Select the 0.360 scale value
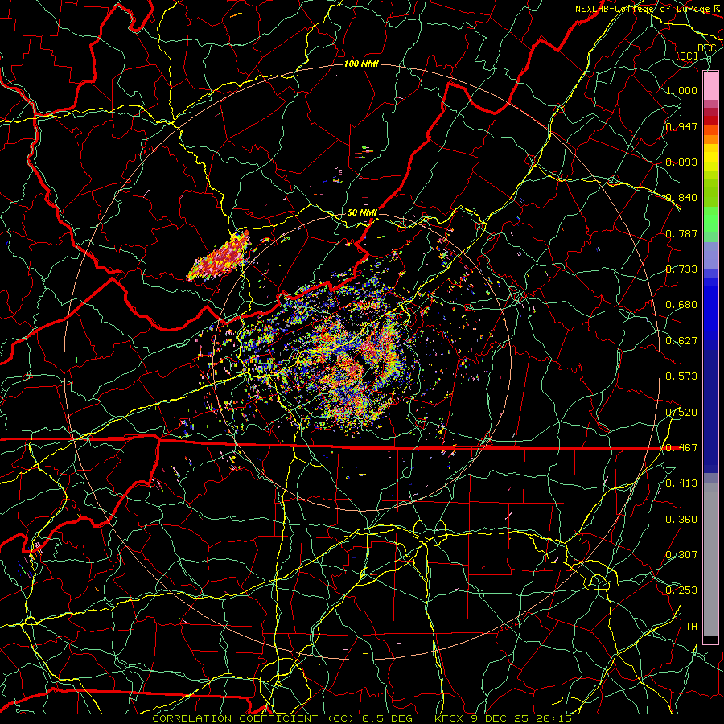 [681, 520]
